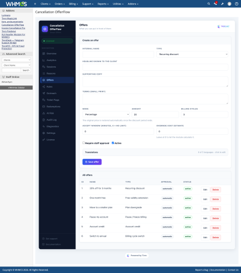Image resolution: width=241 pixels, height=273 pixels.
Task: Click the Billing Cycles field showing 3
Action: click(x=205, y=114)
